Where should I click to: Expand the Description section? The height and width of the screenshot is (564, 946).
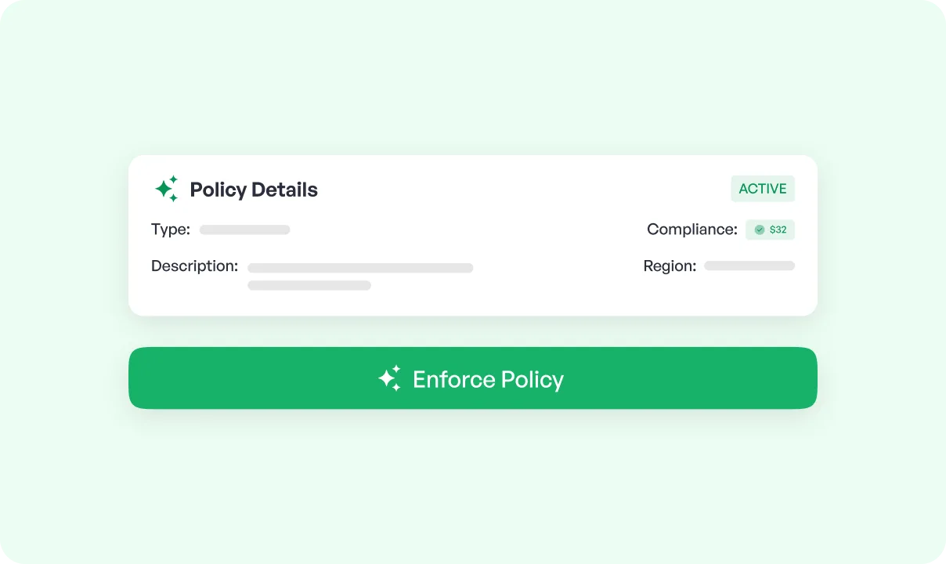coord(360,268)
